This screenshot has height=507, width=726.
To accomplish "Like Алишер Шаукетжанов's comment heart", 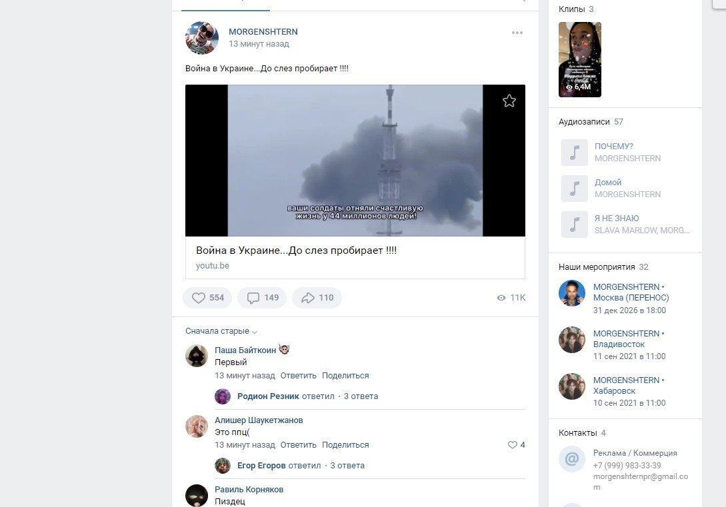I will pyautogui.click(x=513, y=445).
